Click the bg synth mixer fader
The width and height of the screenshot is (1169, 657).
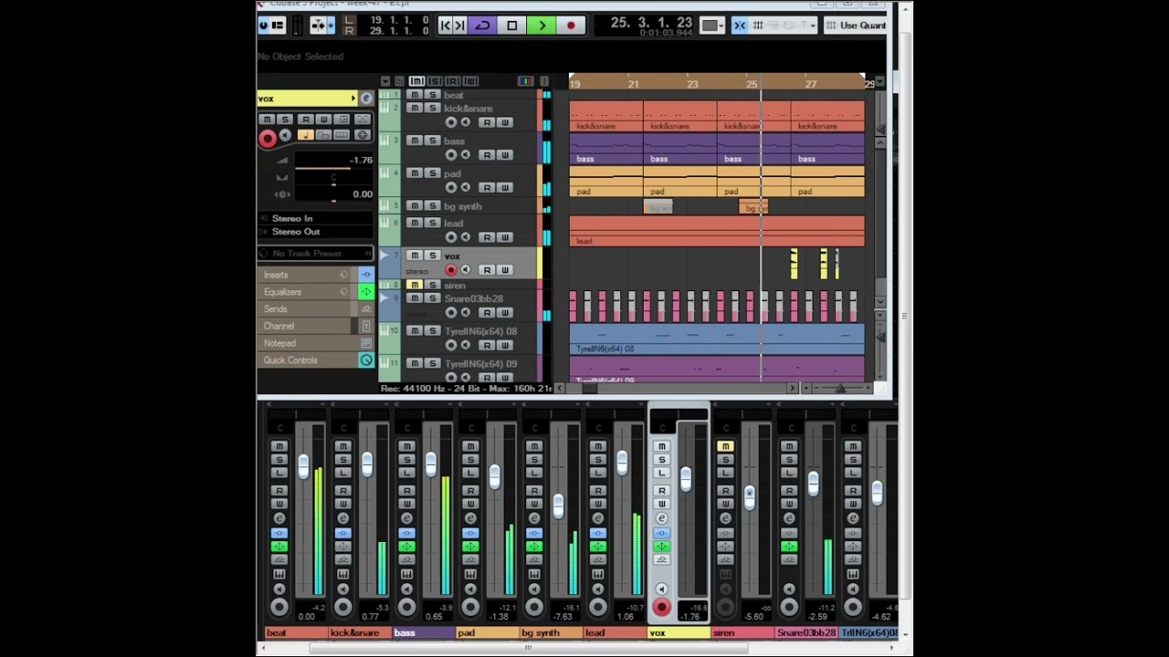click(558, 505)
